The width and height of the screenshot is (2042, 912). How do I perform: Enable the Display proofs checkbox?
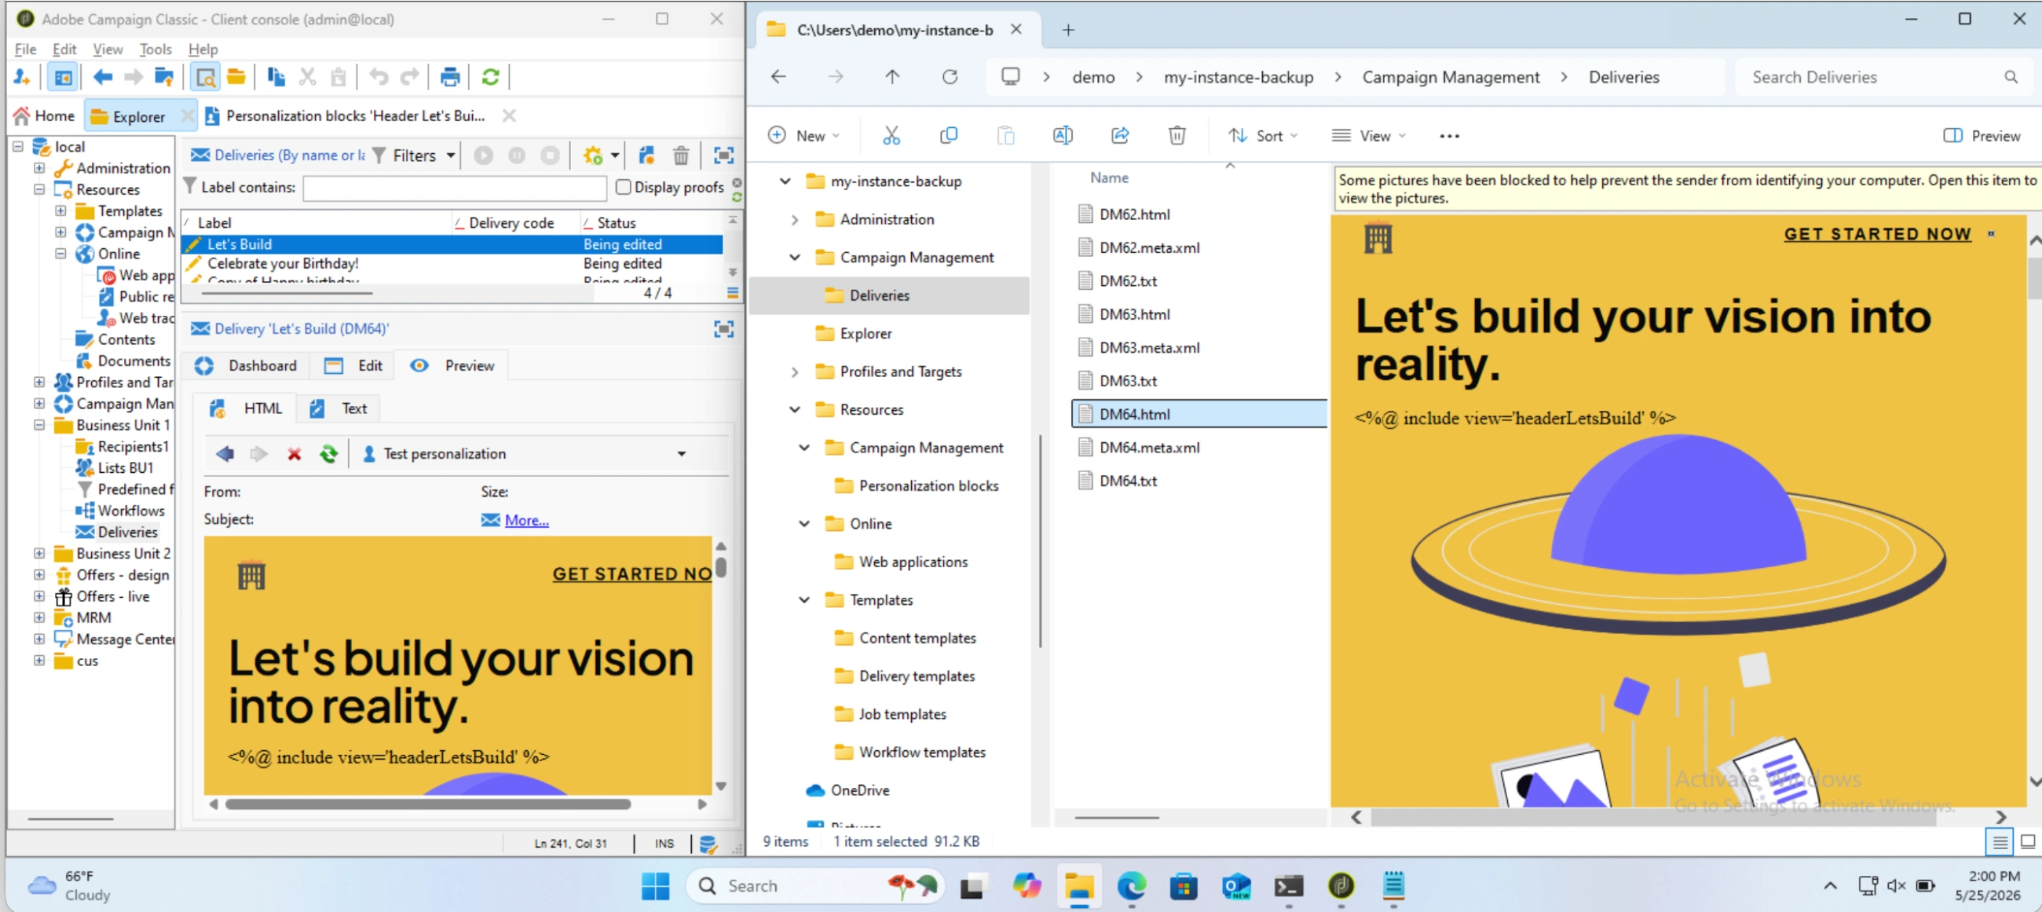[623, 186]
